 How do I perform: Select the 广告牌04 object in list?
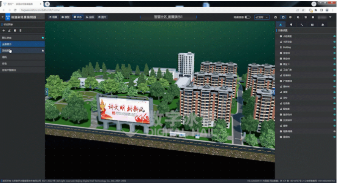(287, 81)
